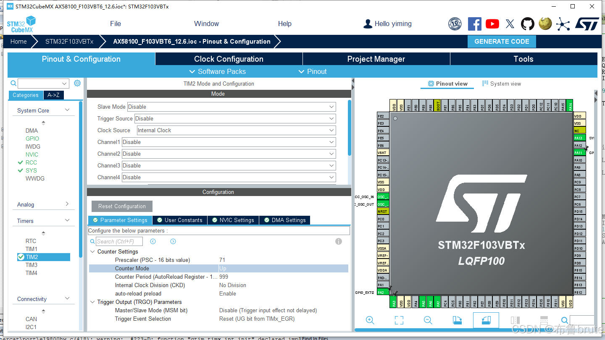Select GPIO in the System Core list
605x340 pixels.
pos(32,139)
